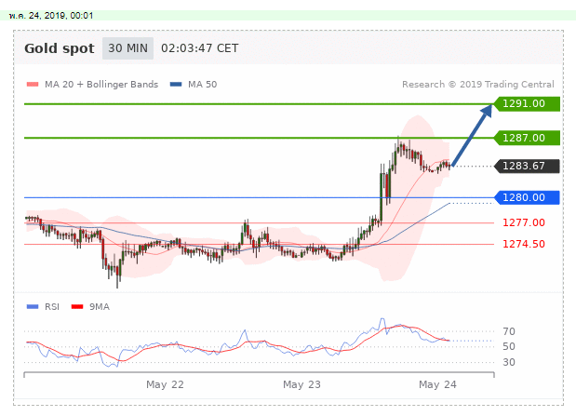576x416 pixels.
Task: Click the RSI legend label
Action: tap(52, 307)
